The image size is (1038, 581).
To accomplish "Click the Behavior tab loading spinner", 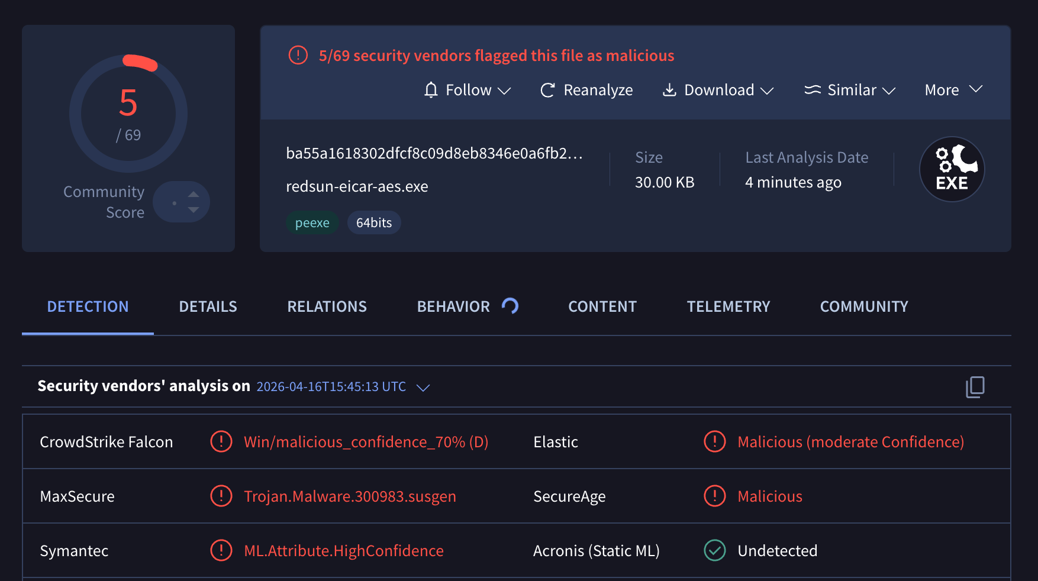I will point(510,305).
